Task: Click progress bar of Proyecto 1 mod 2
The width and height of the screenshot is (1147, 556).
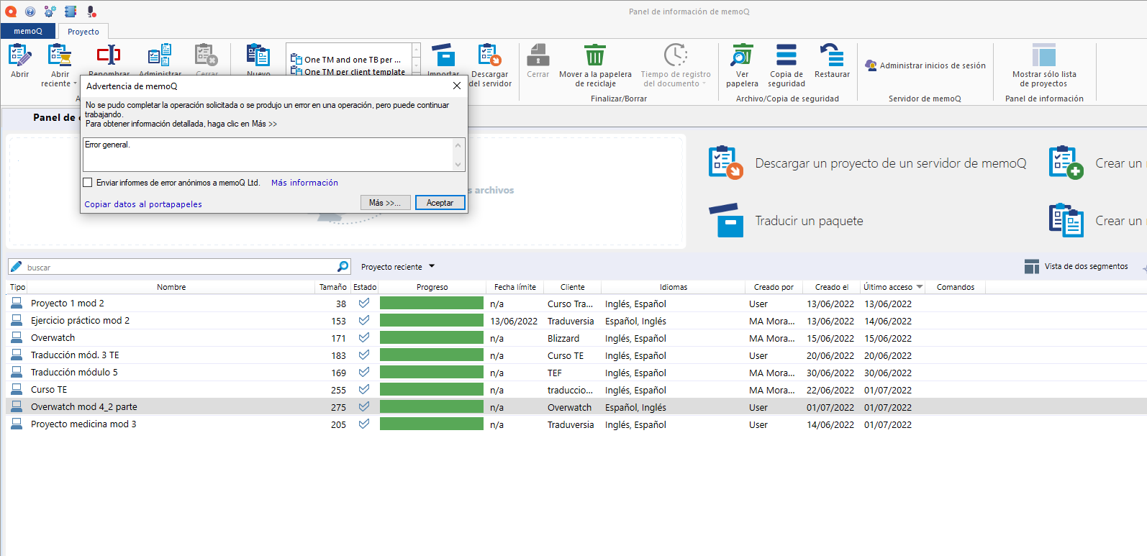Action: tap(431, 304)
